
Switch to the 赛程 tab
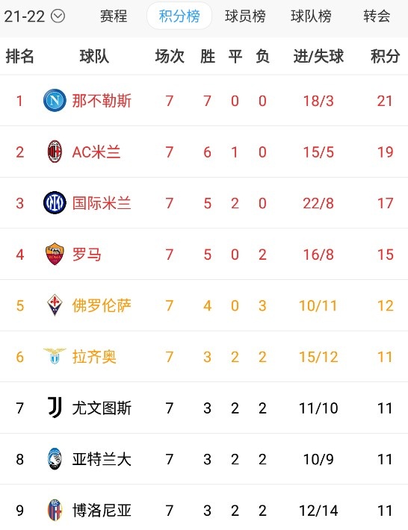114,16
